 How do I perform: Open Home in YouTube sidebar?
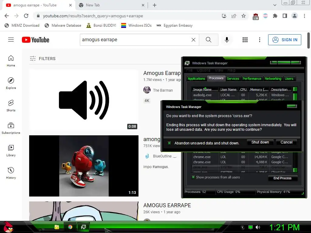[11, 61]
